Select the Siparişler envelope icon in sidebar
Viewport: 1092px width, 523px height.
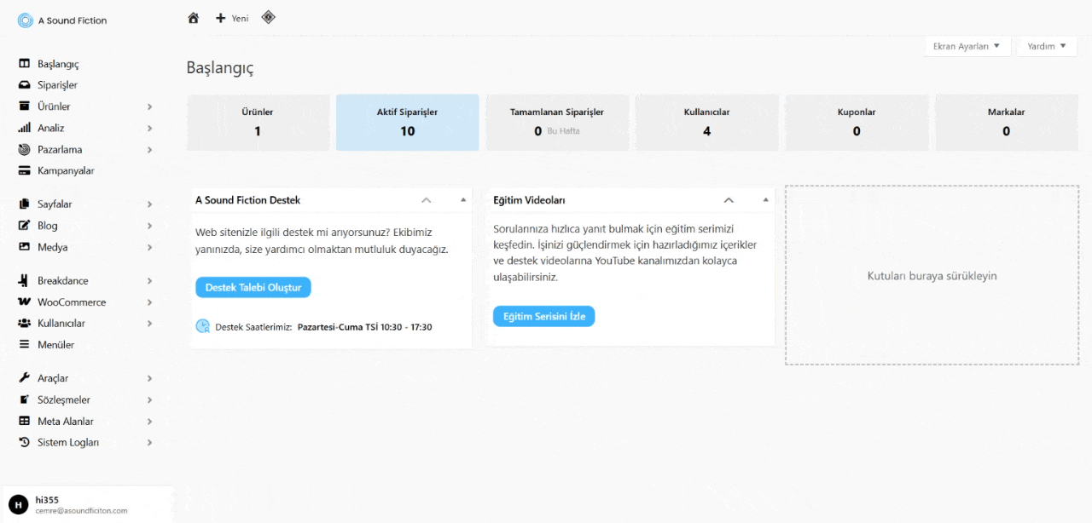(24, 84)
